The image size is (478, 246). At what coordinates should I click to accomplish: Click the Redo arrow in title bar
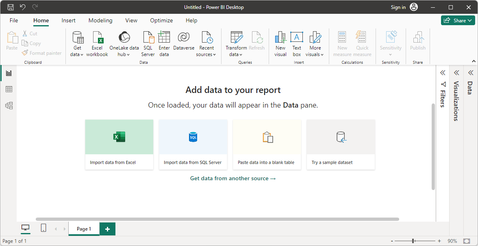point(35,7)
